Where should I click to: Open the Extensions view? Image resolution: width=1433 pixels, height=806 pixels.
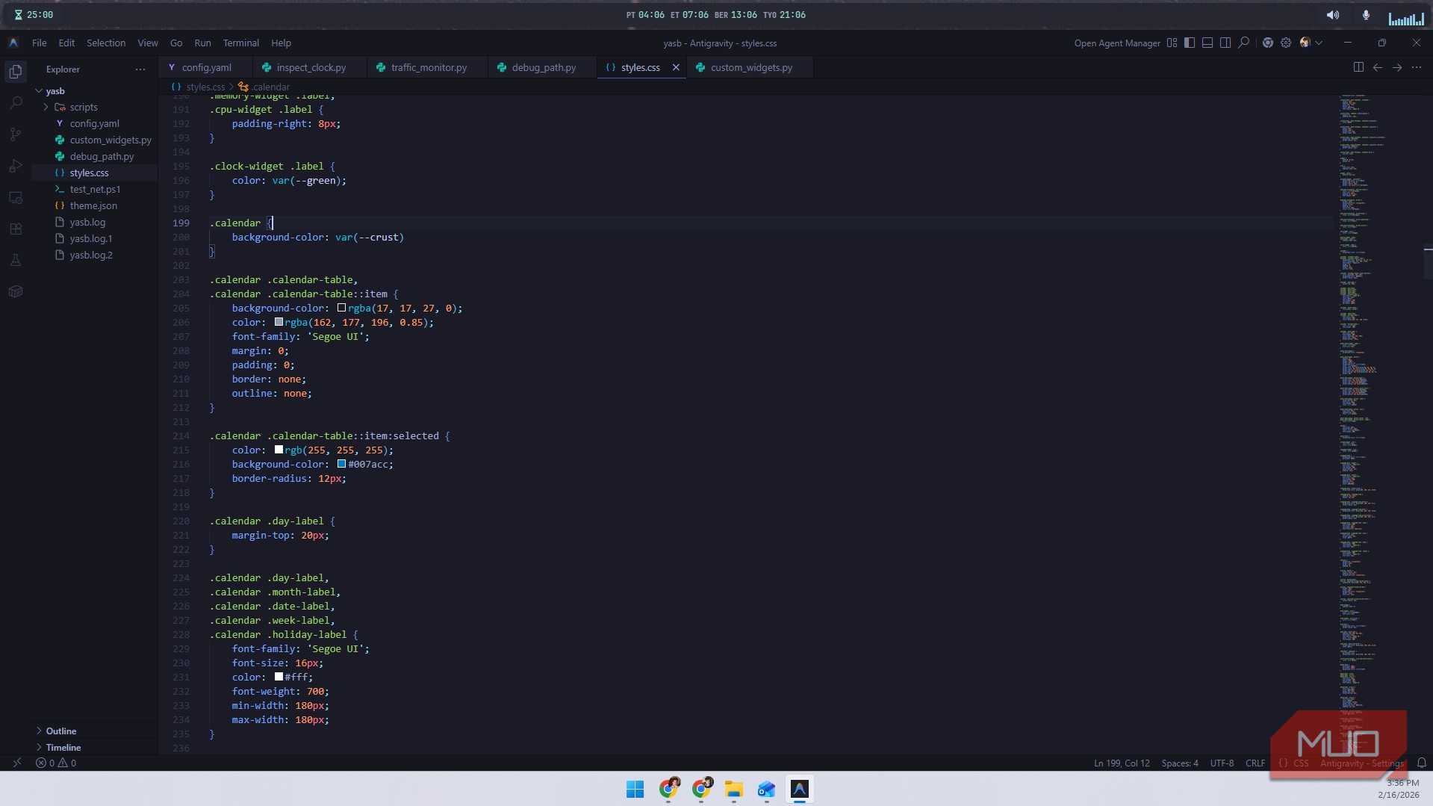click(x=16, y=229)
